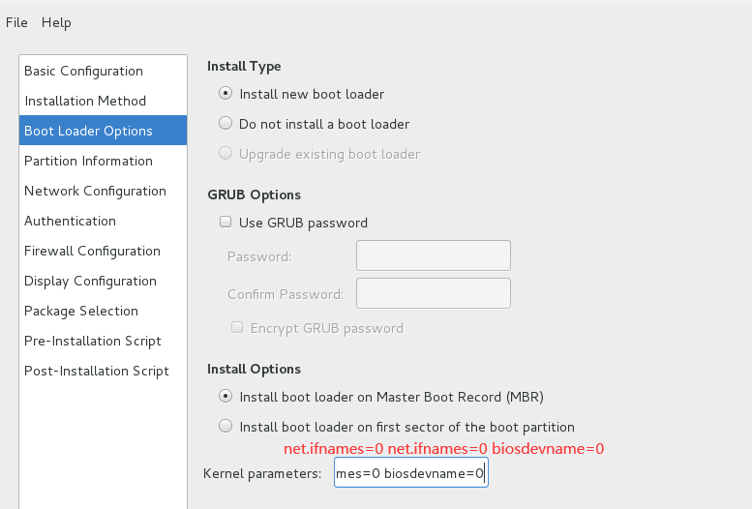Select install on Master Boot Record
This screenshot has height=509, width=752.
coord(226,397)
